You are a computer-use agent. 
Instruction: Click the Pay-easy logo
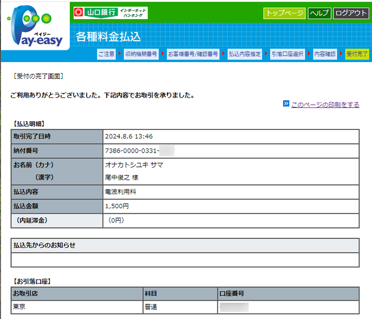coord(35,26)
